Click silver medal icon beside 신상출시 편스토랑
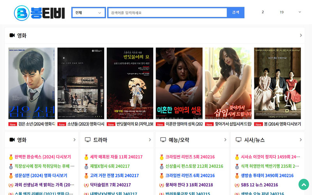Image resolution: width=312 pixels, height=195 pixels. pos(161,167)
